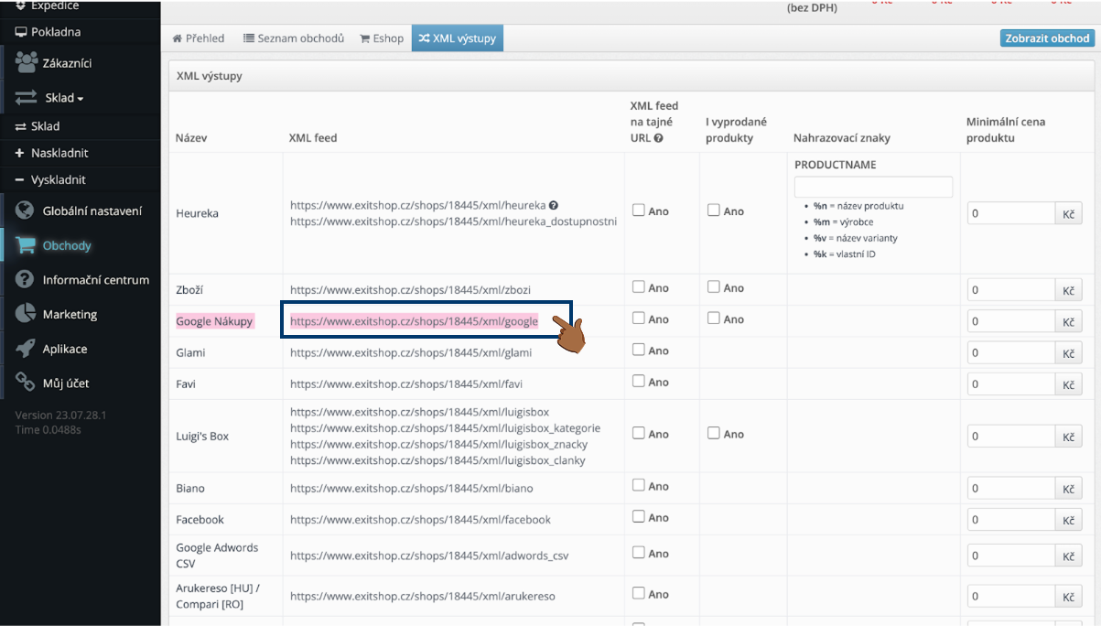Open Informační centrum question icon
The width and height of the screenshot is (1101, 626).
pos(25,279)
